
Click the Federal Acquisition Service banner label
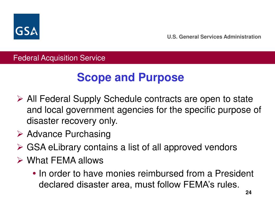(x=59, y=58)
